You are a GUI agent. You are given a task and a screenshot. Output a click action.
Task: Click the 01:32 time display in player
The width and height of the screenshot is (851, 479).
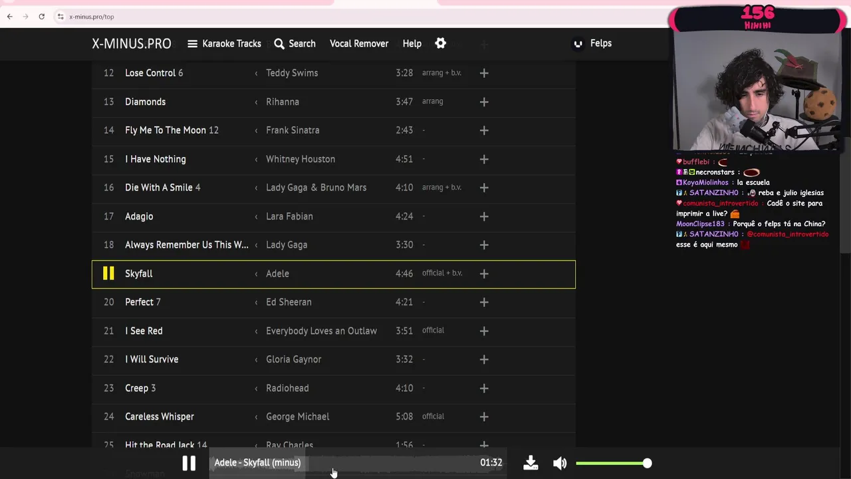[491, 463]
